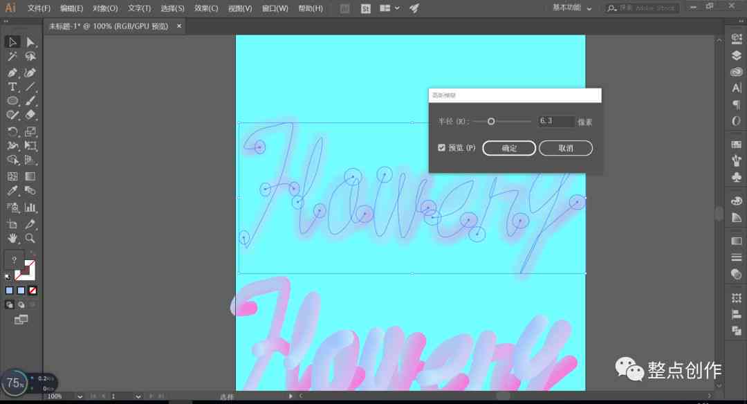The height and width of the screenshot is (404, 747).
Task: Click swap fill and stroke arrow
Action: click(x=32, y=253)
